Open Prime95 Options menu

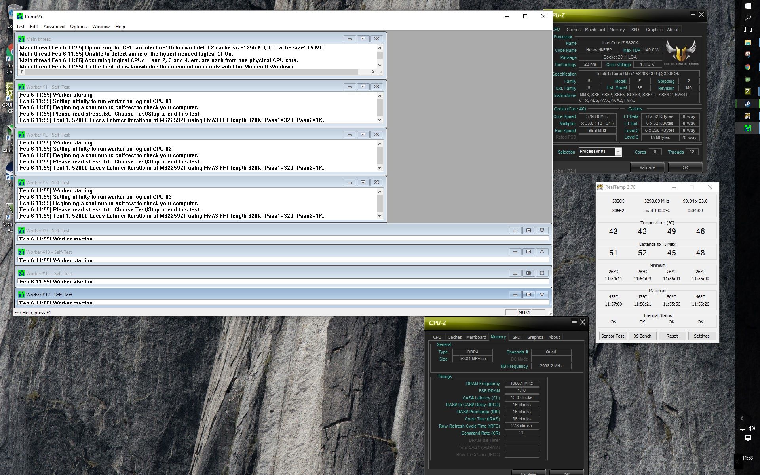click(78, 27)
